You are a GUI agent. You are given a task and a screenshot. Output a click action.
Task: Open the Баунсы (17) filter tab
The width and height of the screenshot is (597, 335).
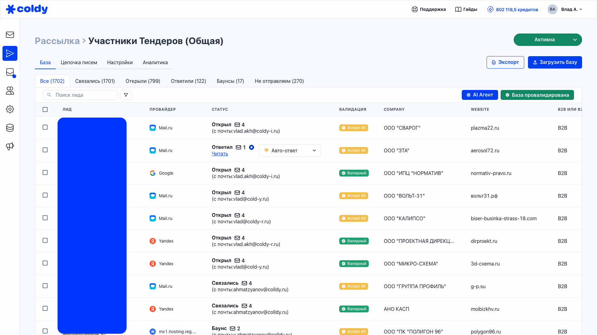[x=230, y=81]
